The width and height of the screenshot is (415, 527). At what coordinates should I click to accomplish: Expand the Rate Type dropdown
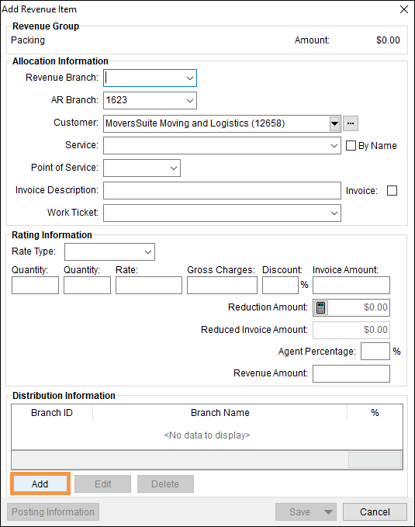(148, 252)
